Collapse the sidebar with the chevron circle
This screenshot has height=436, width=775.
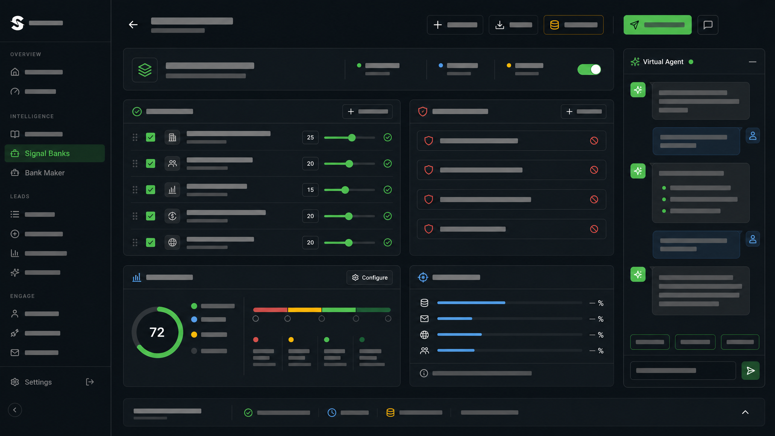(15, 410)
